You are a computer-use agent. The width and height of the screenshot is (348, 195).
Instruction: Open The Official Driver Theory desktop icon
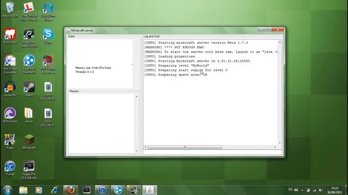click(x=29, y=12)
